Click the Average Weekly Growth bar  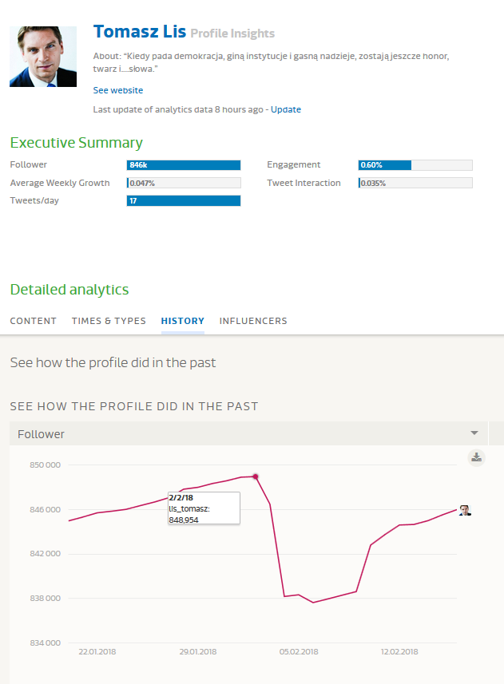pyautogui.click(x=184, y=183)
